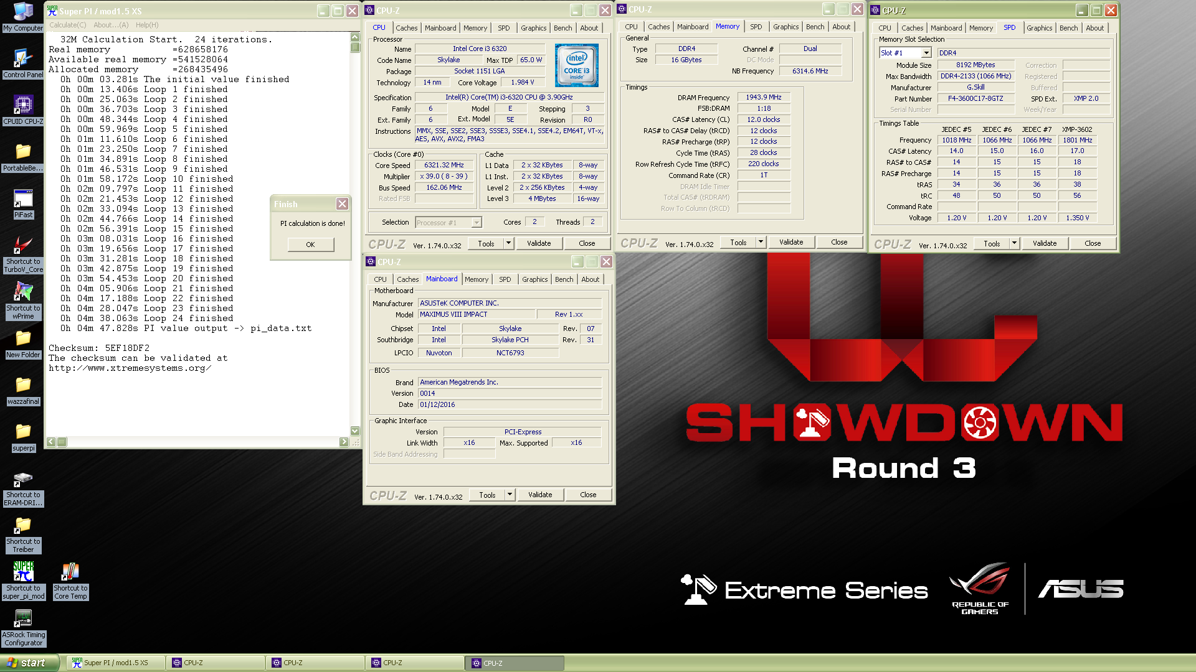The image size is (1196, 672).
Task: Click Tools button in Mainboard tab window
Action: pyautogui.click(x=487, y=495)
